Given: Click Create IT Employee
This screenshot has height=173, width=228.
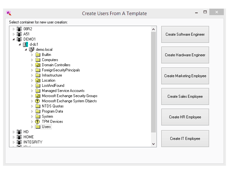Looking at the screenshot, I should coord(185,139).
